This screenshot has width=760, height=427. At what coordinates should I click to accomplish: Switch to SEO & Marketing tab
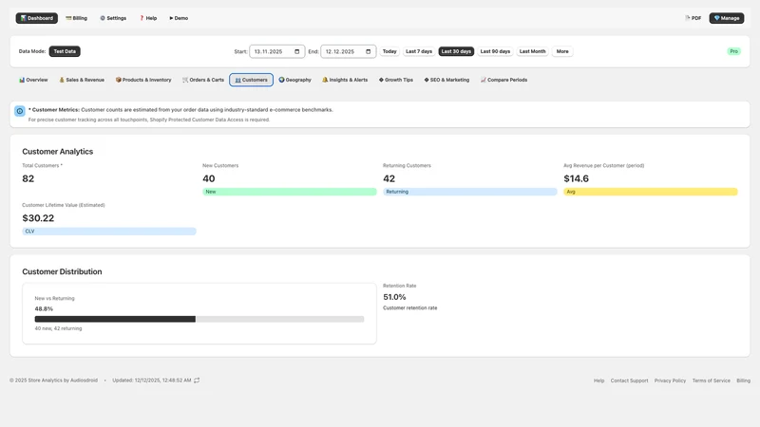(446, 80)
